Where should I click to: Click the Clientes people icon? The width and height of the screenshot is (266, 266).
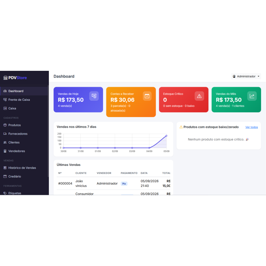coord(5,142)
